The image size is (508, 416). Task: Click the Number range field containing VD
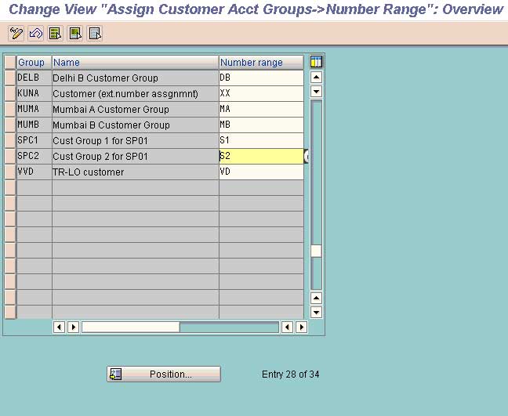point(261,172)
